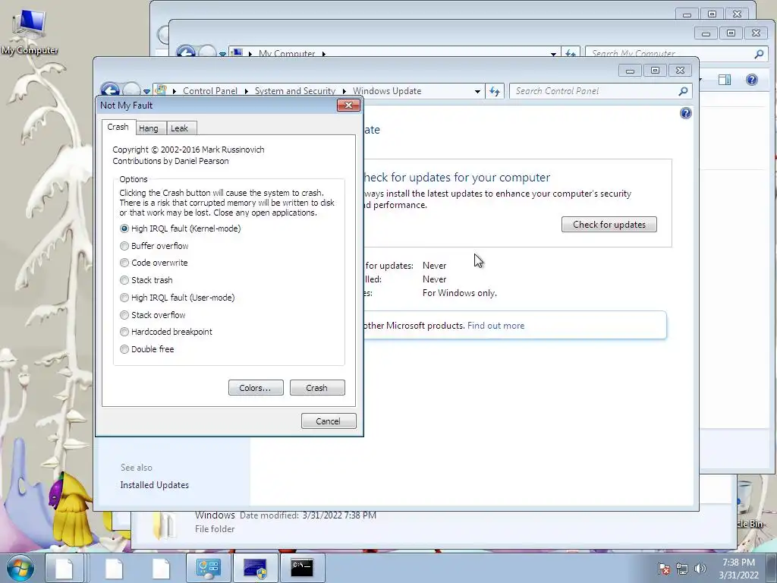Viewport: 777px width, 583px height.
Task: Click Control Panel breadcrumb segment
Action: (210, 91)
